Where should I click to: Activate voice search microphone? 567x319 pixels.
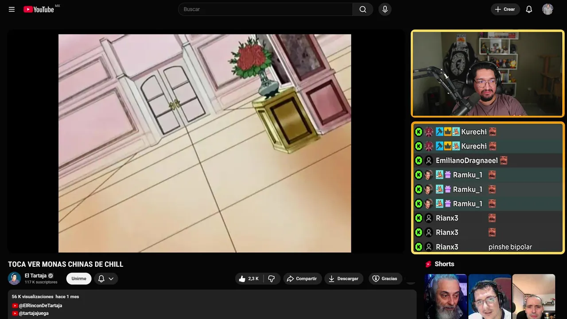(x=385, y=9)
